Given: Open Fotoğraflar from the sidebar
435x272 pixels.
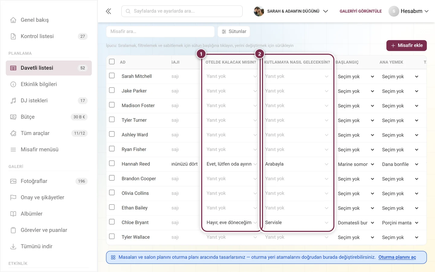Looking at the screenshot, I should (x=49, y=181).
